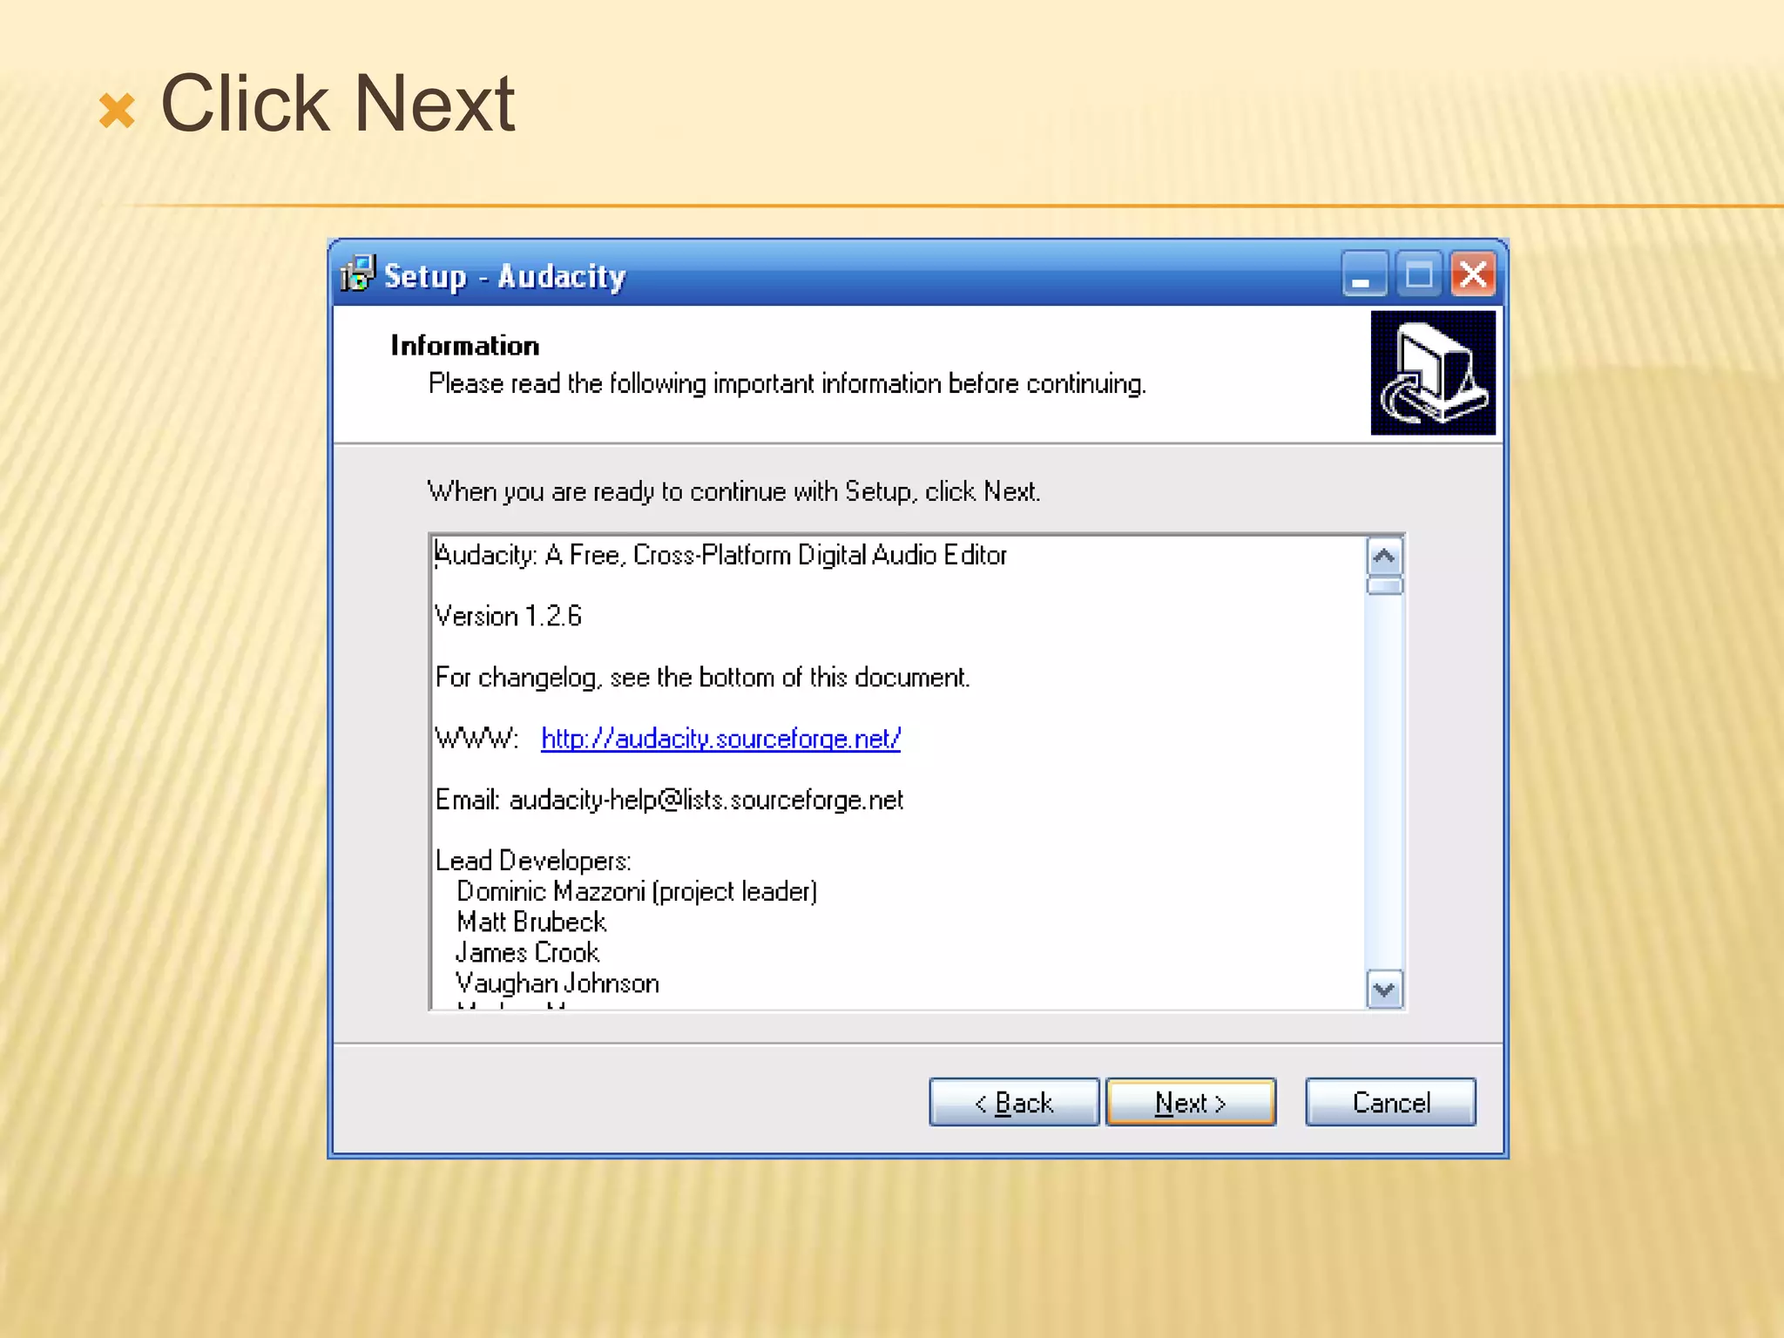Screen dimensions: 1784x1338
Task: Click the 'Setup - Audacity' title bar text
Action: [x=505, y=276]
